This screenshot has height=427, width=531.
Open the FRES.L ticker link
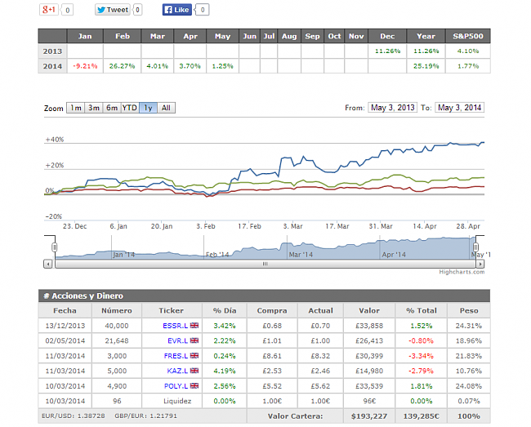176,356
